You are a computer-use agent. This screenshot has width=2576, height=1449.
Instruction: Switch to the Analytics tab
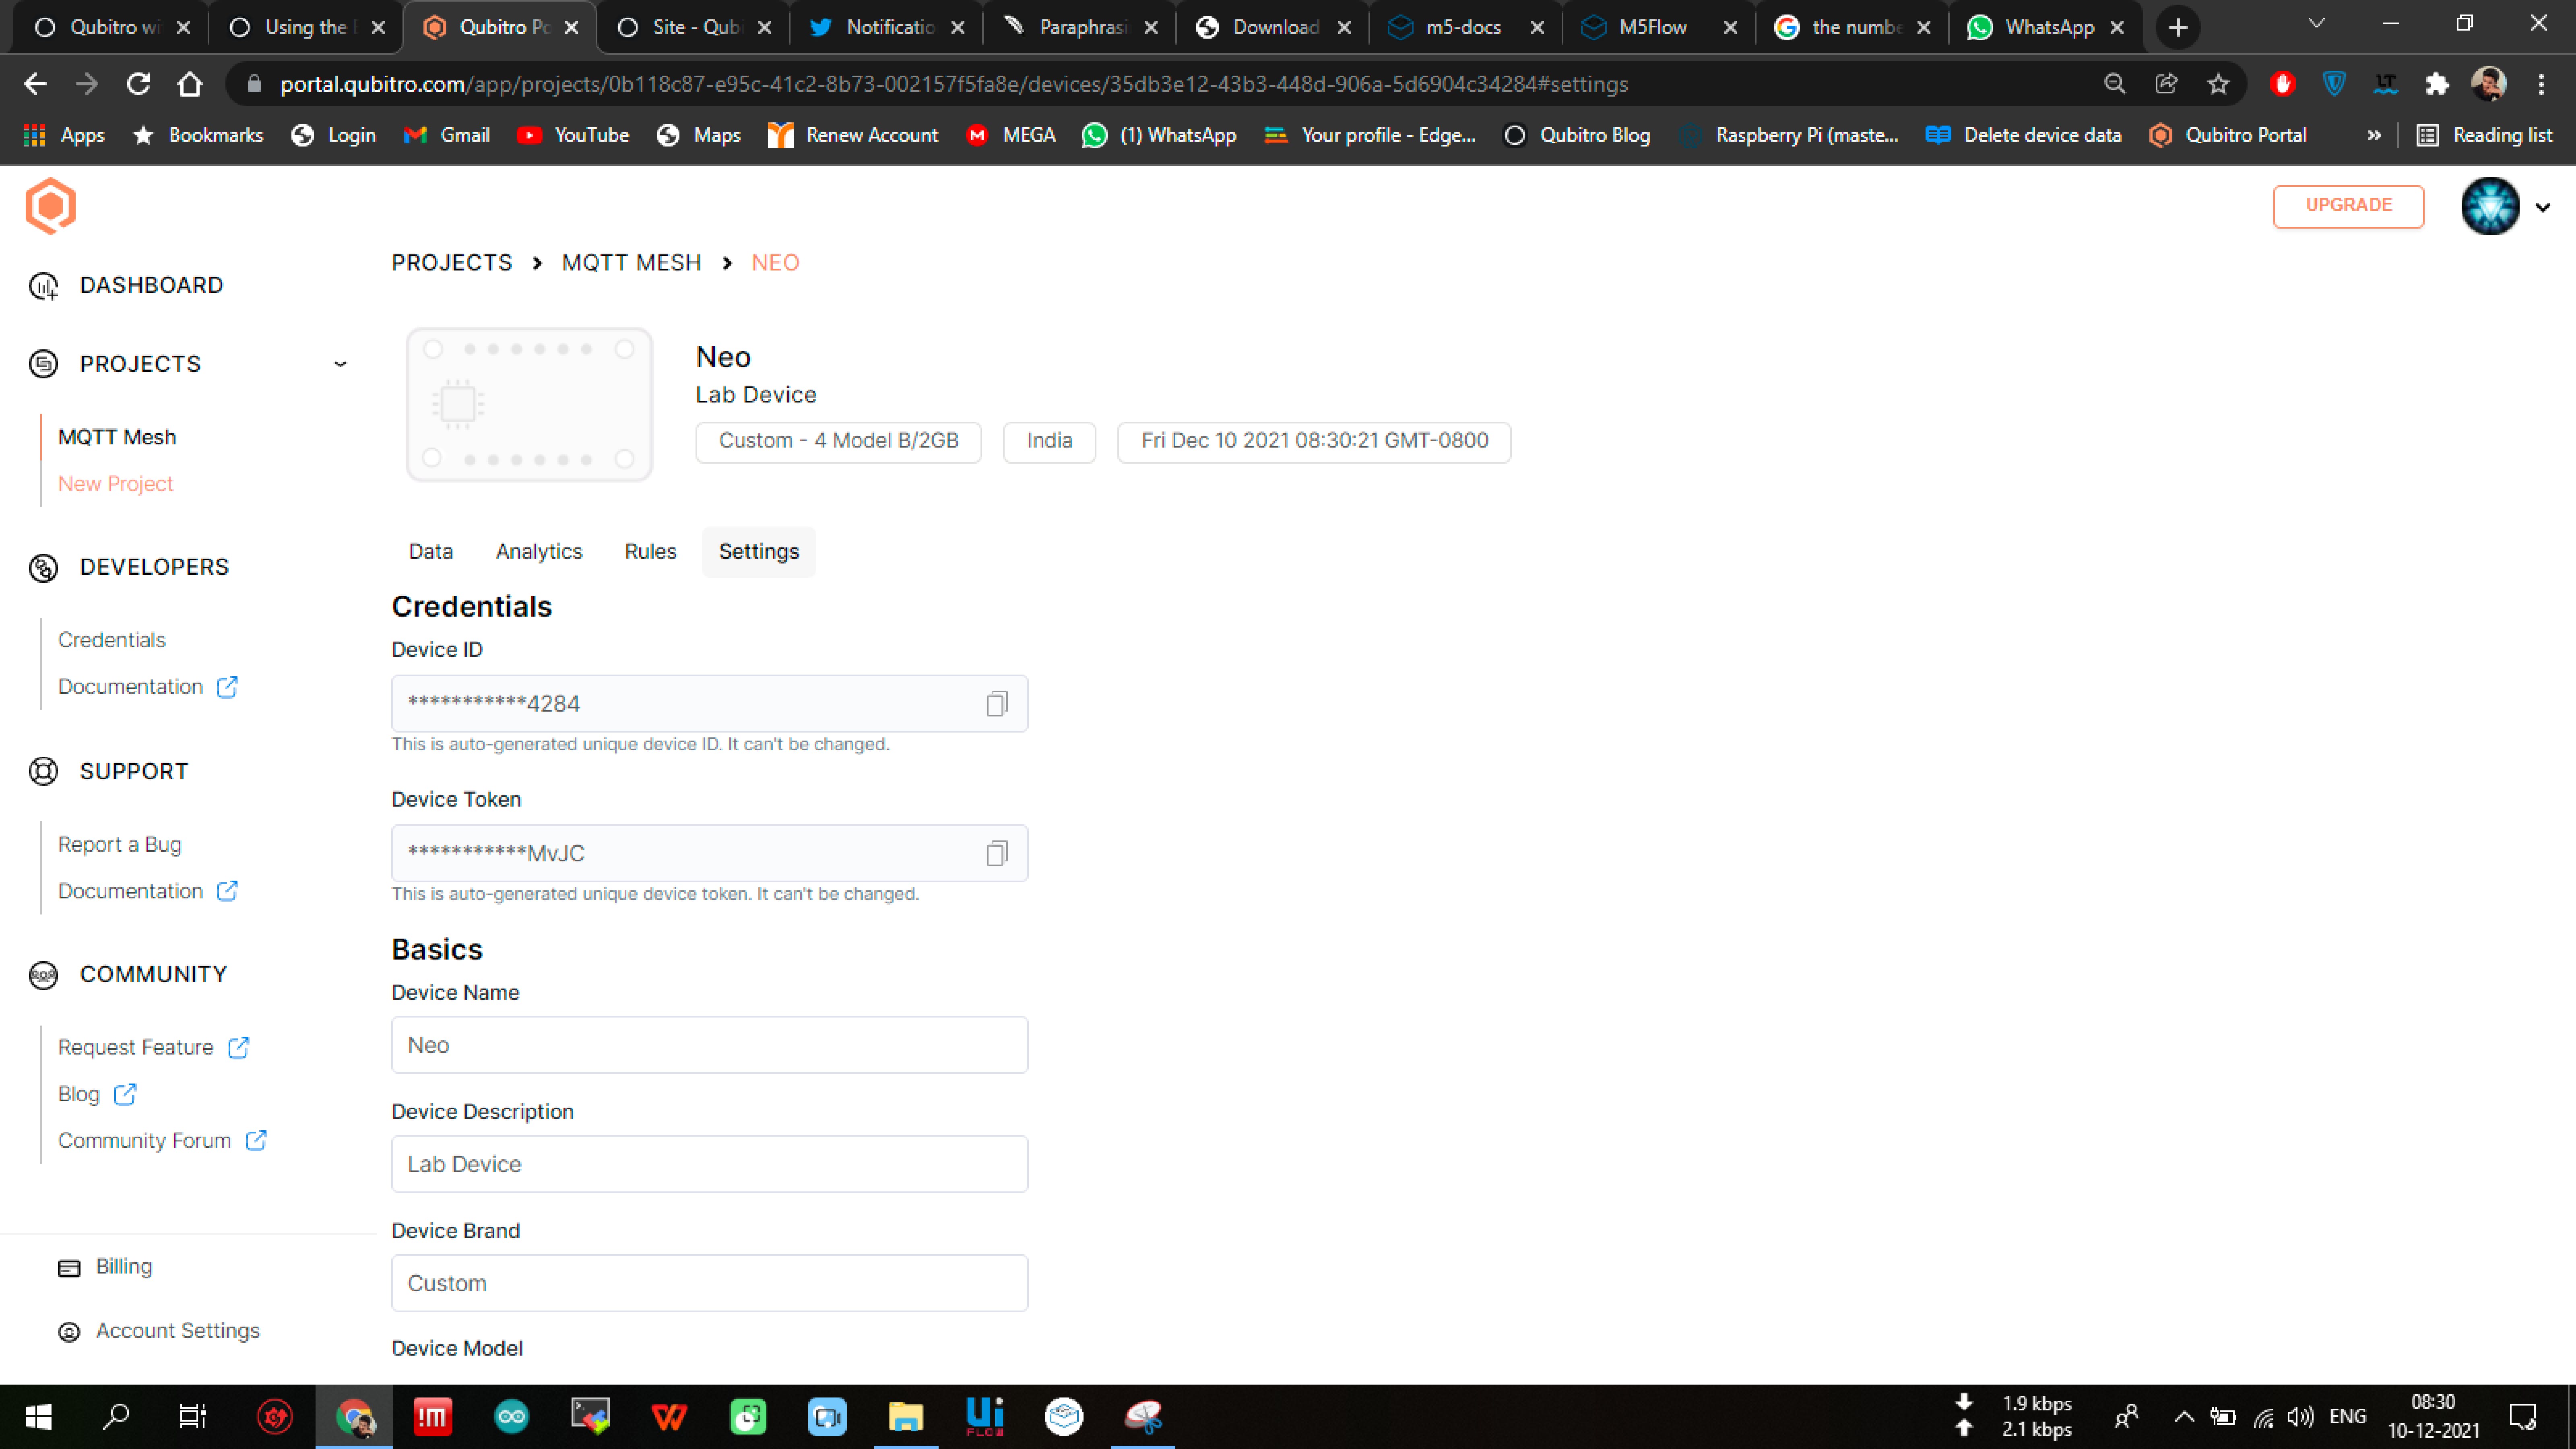pos(539,552)
